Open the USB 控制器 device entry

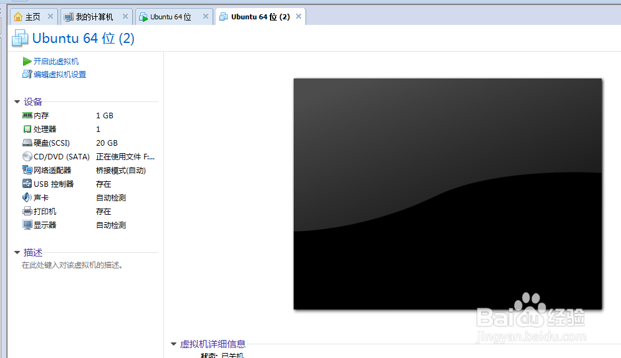54,184
